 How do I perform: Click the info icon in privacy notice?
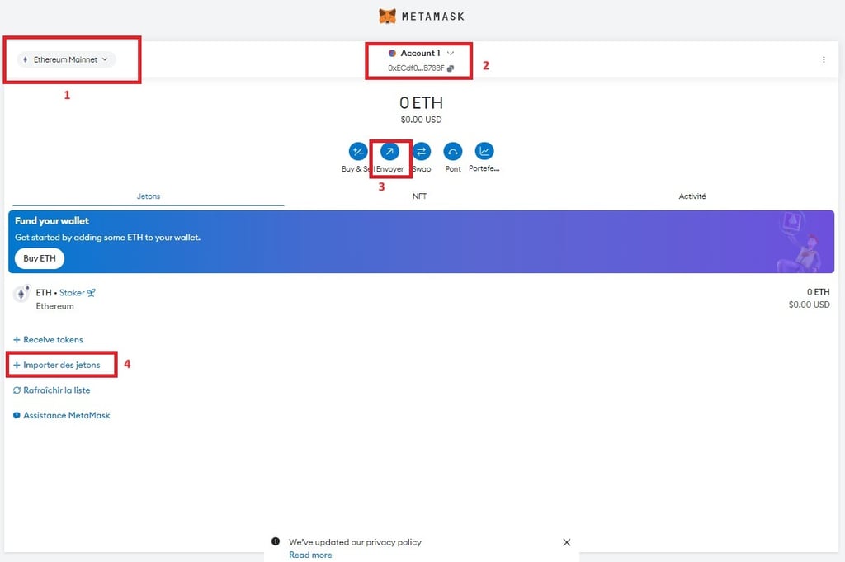pos(276,541)
